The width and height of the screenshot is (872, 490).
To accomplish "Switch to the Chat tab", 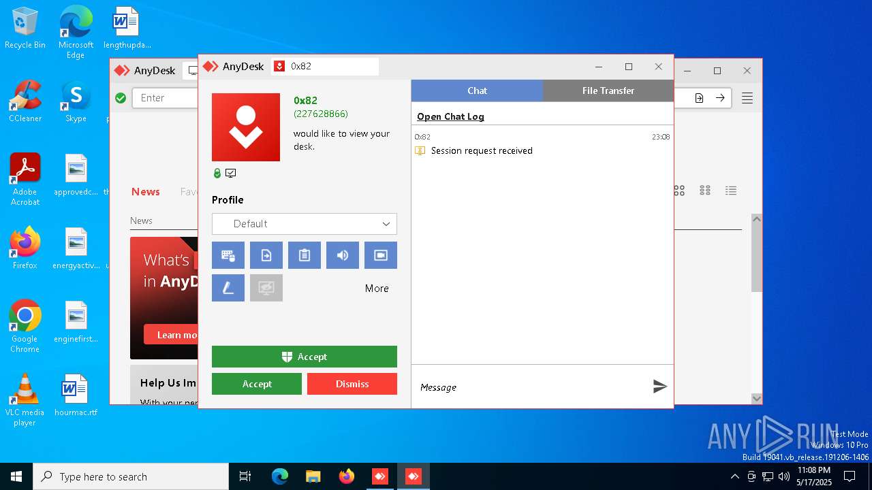I will [x=477, y=91].
